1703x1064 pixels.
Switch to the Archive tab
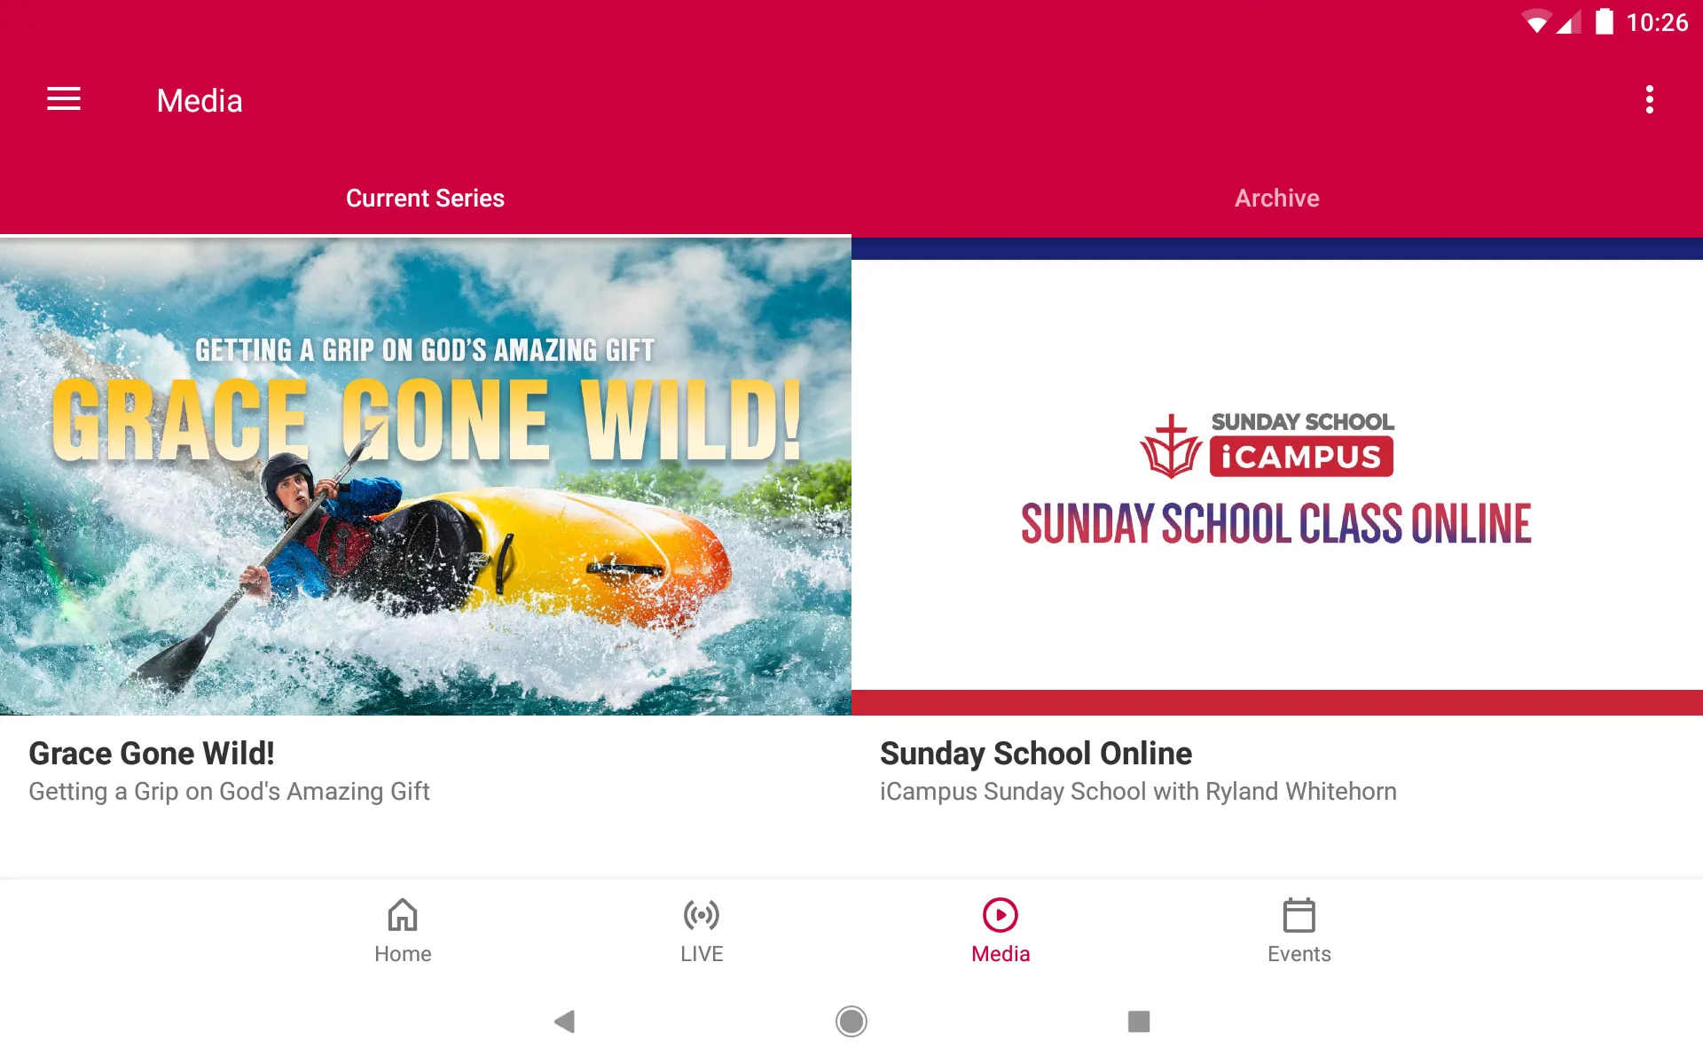1276,198
